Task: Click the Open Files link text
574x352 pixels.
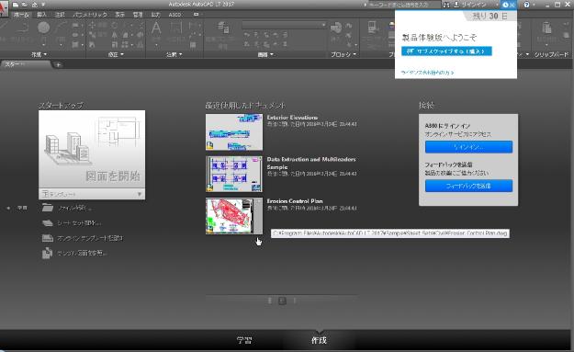Action: pyautogui.click(x=74, y=208)
